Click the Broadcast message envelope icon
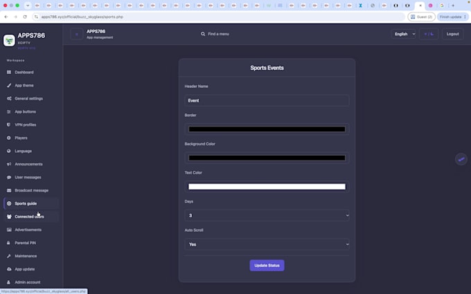Screen dimensions: 471x294 point(9,190)
